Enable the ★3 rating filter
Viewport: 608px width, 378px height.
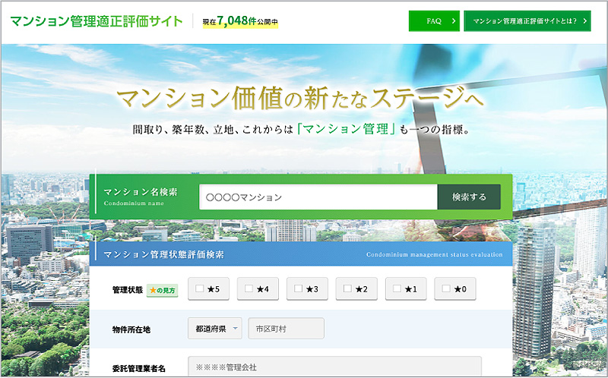point(299,288)
